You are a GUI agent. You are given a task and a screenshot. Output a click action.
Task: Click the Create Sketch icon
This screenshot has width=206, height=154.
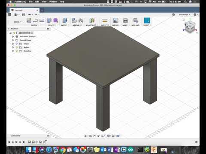29,21
